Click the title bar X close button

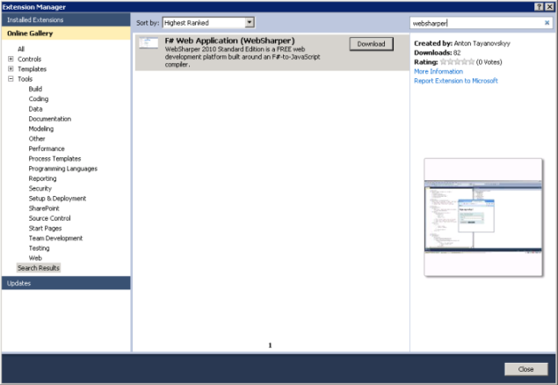coord(549,7)
